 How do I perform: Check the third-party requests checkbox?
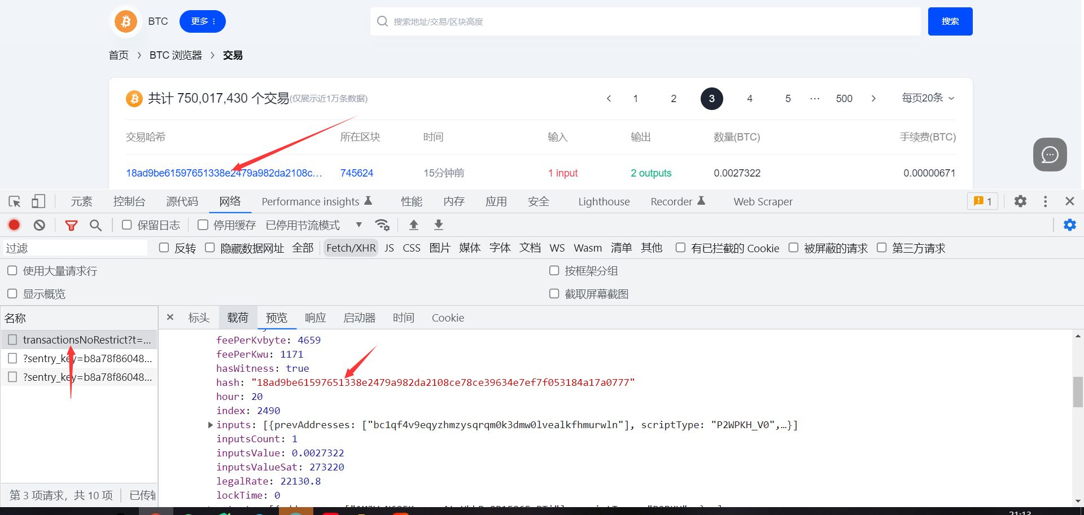tap(881, 248)
